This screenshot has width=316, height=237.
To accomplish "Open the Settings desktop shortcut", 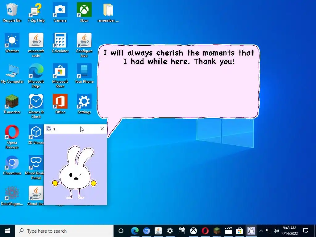I will click(84, 104).
